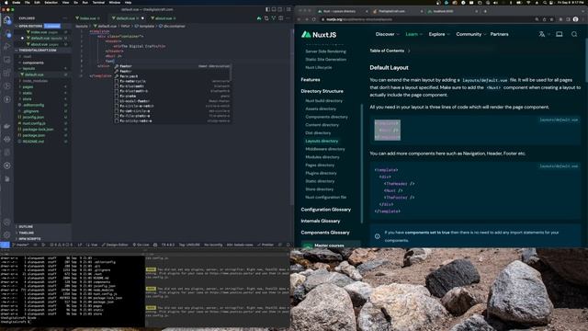Open the Terminal menu in macOS menu bar

pyautogui.click(x=98, y=2)
